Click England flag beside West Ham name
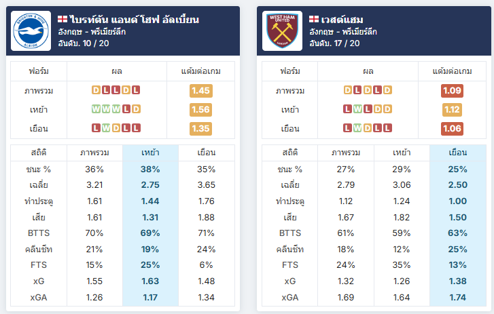Image resolution: width=494 pixels, height=314 pixels. click(x=314, y=19)
